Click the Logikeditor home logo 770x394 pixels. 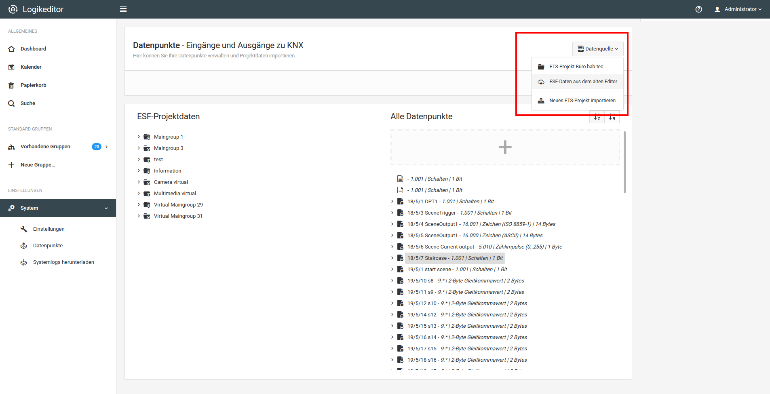pos(13,9)
